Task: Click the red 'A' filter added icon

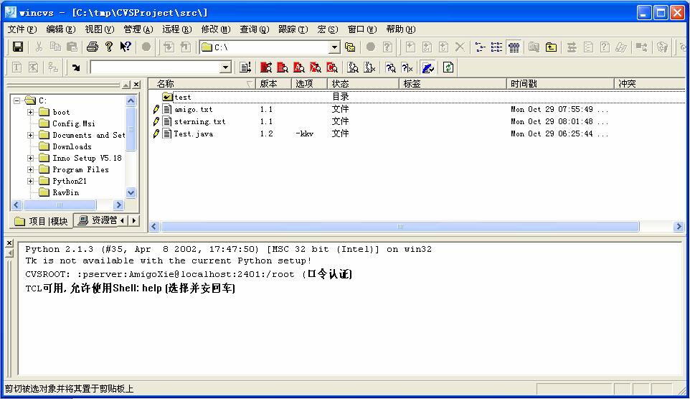Action: coord(299,67)
